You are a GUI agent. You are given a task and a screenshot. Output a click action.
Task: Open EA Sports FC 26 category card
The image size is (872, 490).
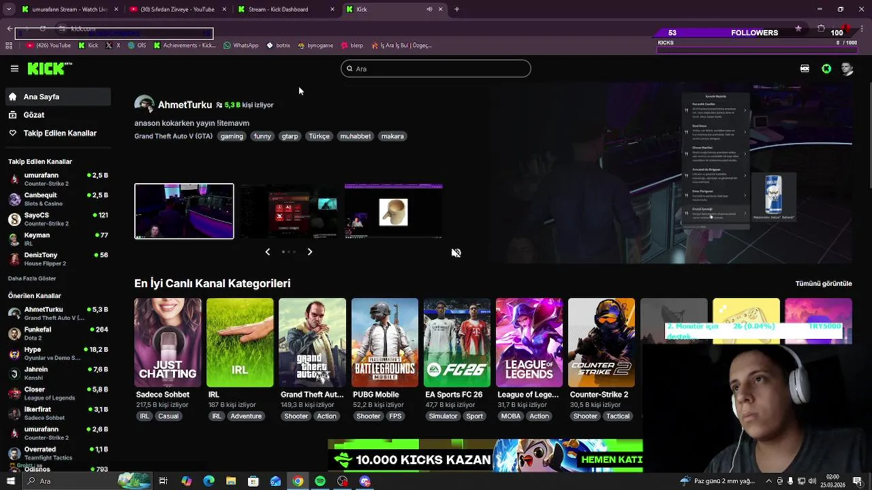(457, 342)
